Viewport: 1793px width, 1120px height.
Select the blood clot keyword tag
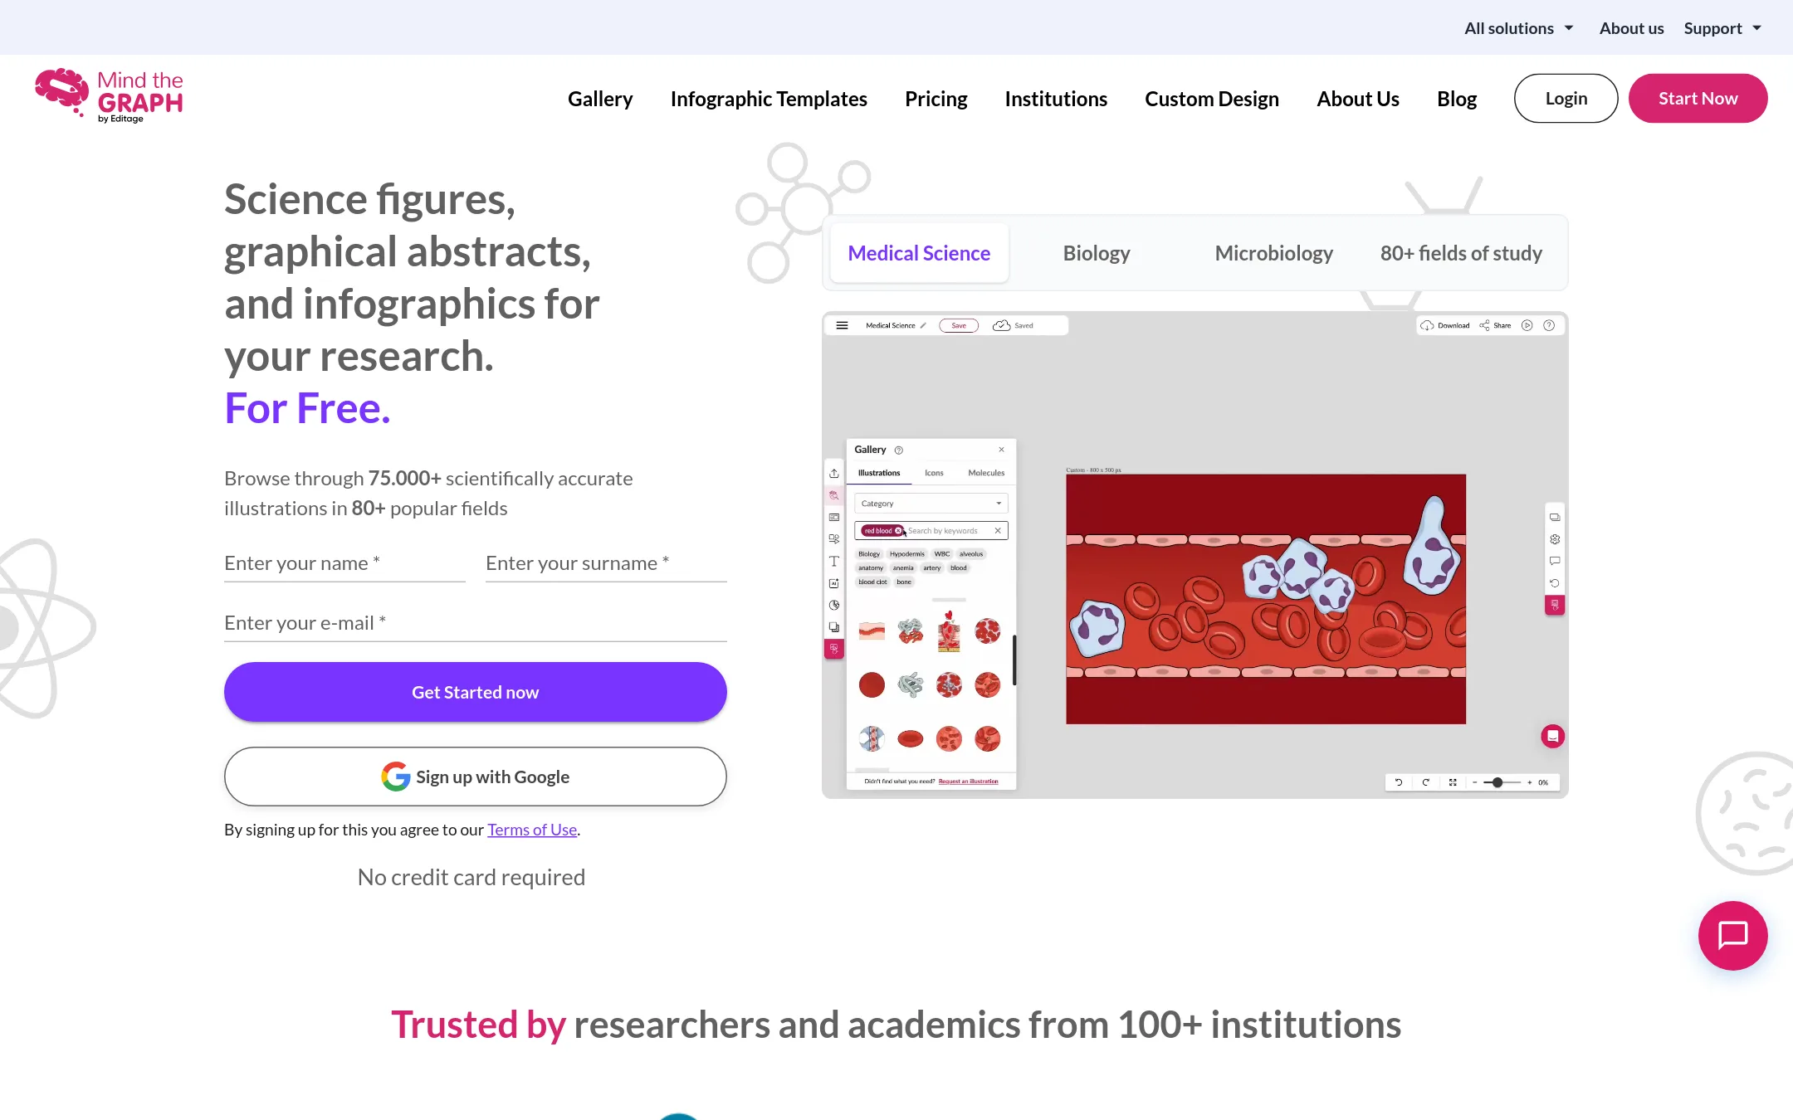[872, 582]
